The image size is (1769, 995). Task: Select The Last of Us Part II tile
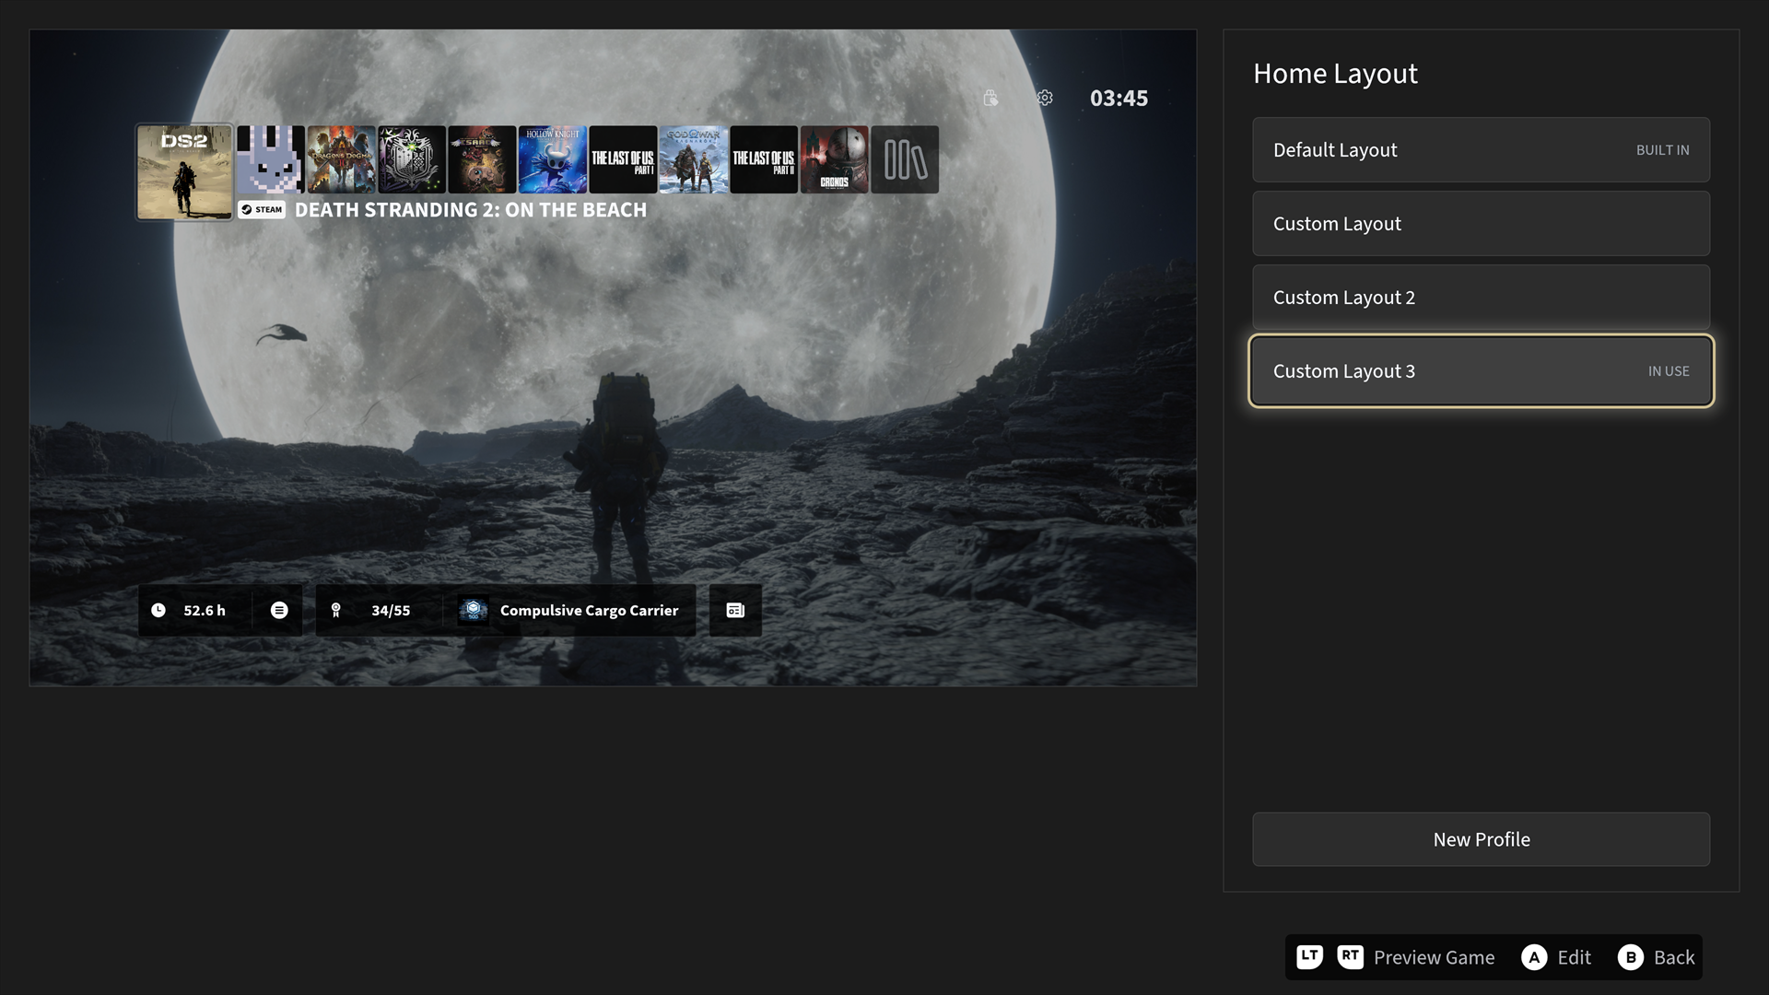pyautogui.click(x=764, y=159)
